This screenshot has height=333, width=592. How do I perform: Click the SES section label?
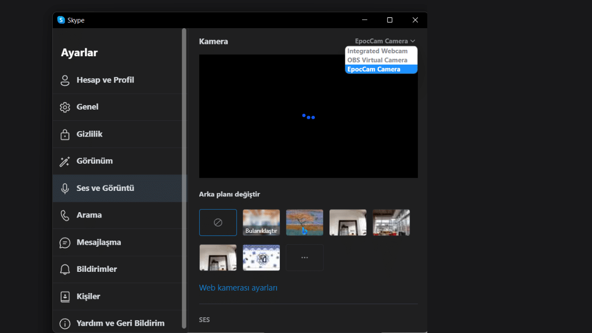[x=204, y=320]
